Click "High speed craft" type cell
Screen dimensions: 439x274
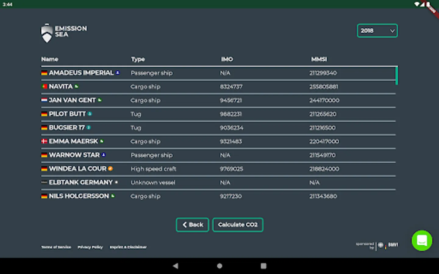coord(154,169)
